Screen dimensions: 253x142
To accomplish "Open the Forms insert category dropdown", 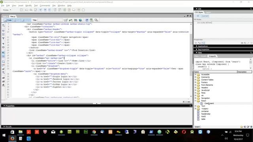I will pyautogui.click(x=7, y=10).
